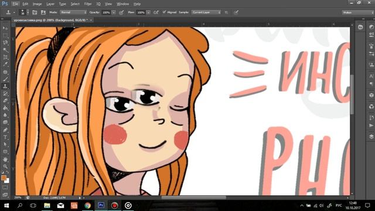375x211 pixels.
Task: Open the status bar info arrow
Action: pos(80,198)
